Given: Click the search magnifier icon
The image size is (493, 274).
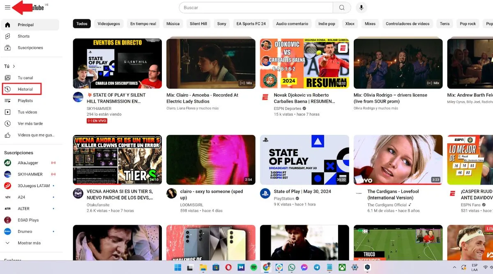Looking at the screenshot, I should tap(341, 7).
